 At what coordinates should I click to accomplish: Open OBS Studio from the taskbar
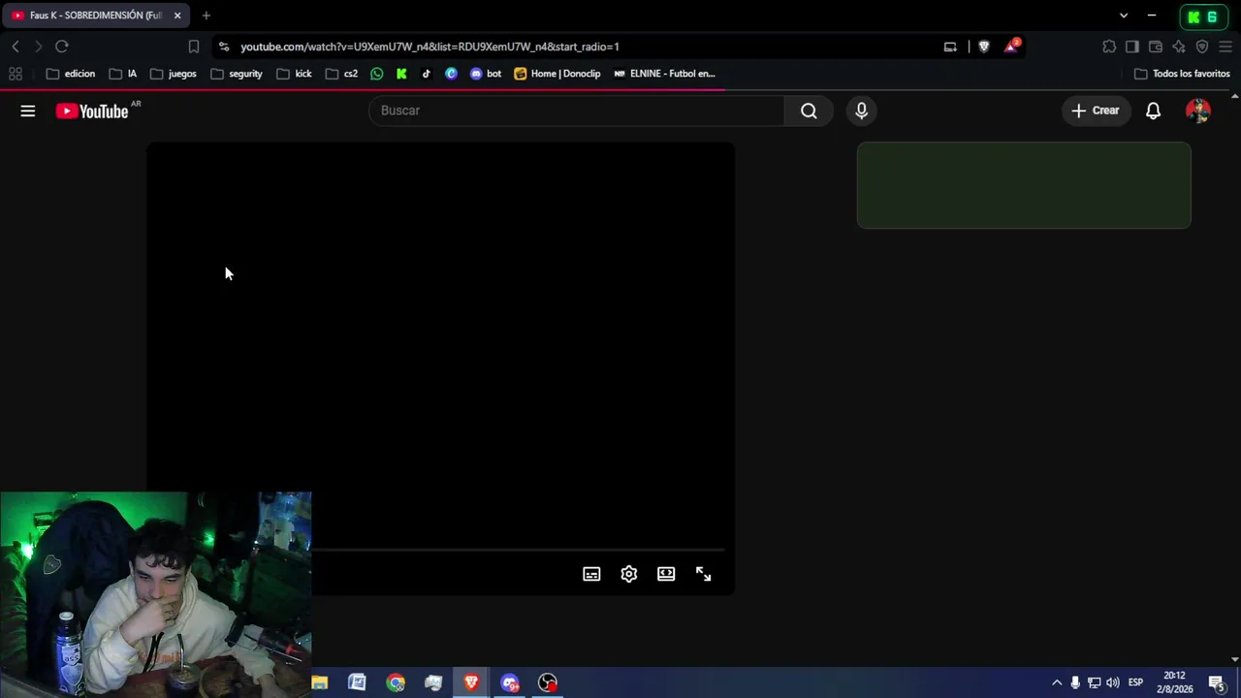(x=548, y=682)
